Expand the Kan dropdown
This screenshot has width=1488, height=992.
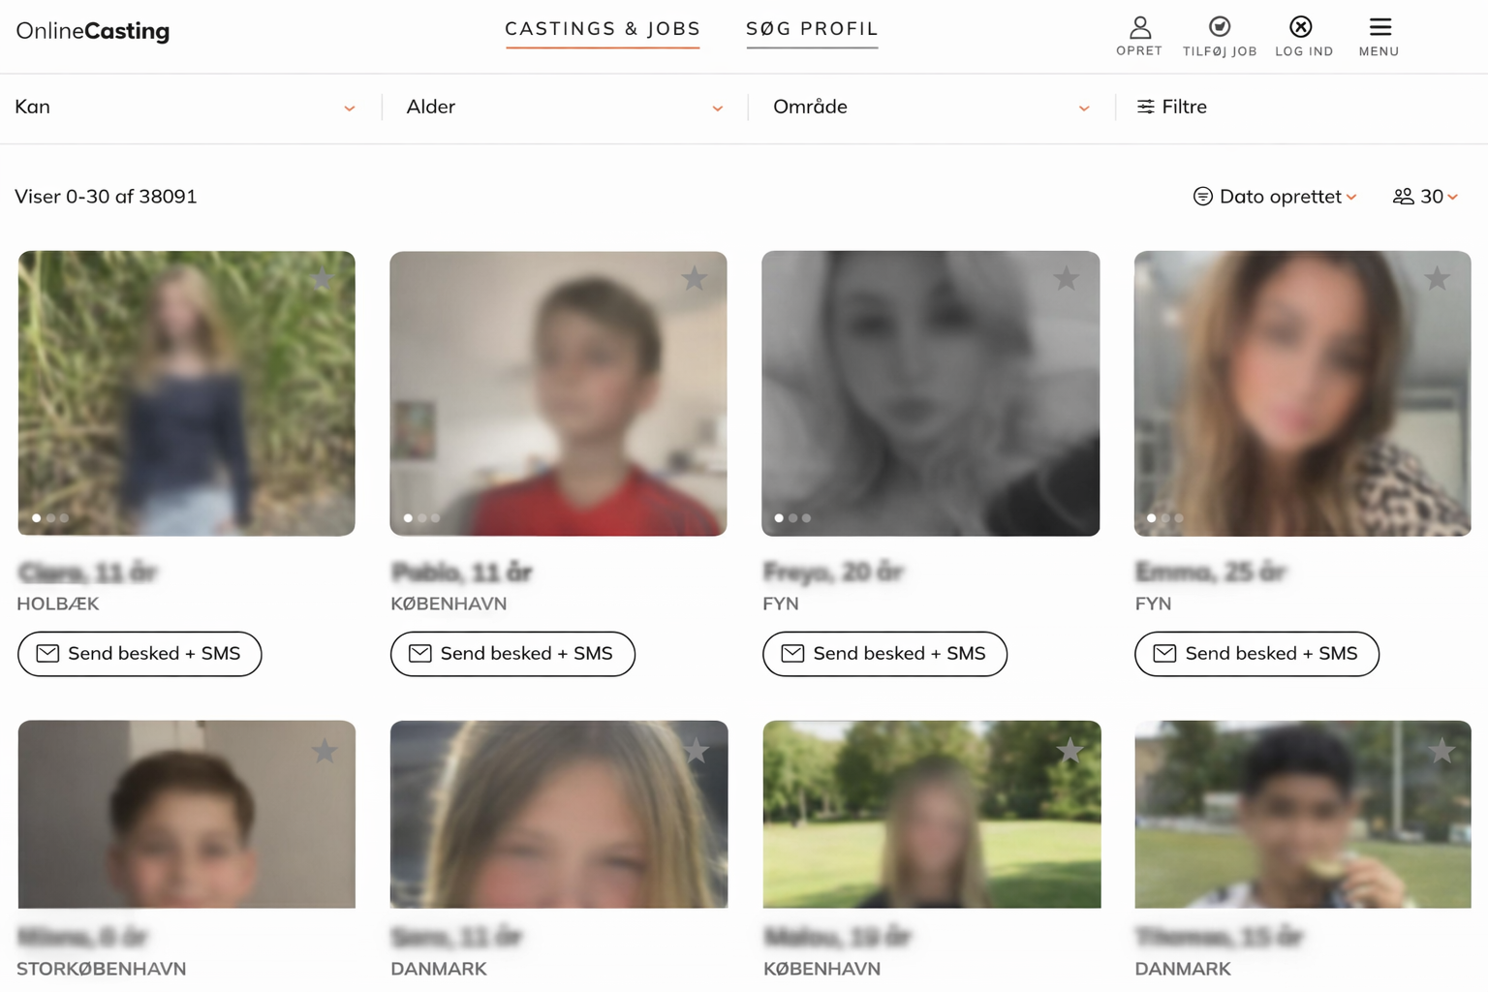pos(184,108)
